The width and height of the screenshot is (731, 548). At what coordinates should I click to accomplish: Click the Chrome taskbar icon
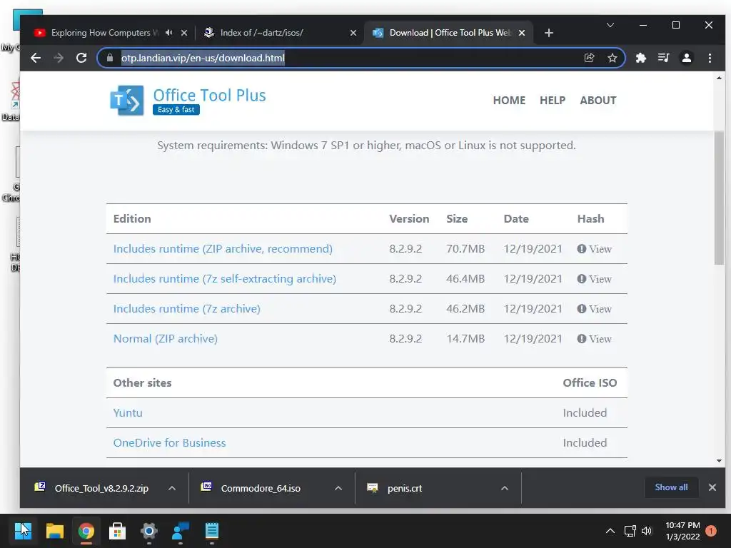86,531
